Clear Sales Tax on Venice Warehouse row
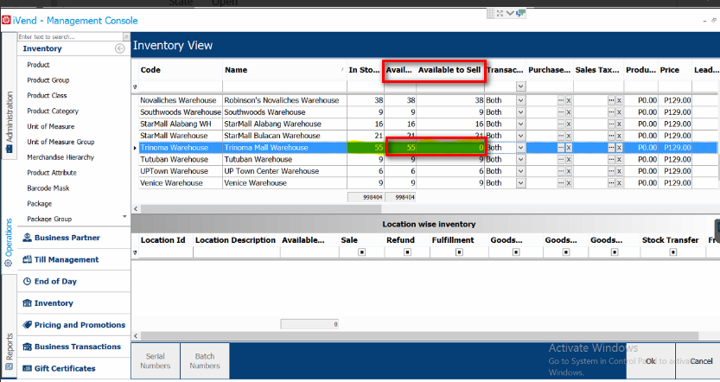The height and width of the screenshot is (382, 720). tap(619, 182)
